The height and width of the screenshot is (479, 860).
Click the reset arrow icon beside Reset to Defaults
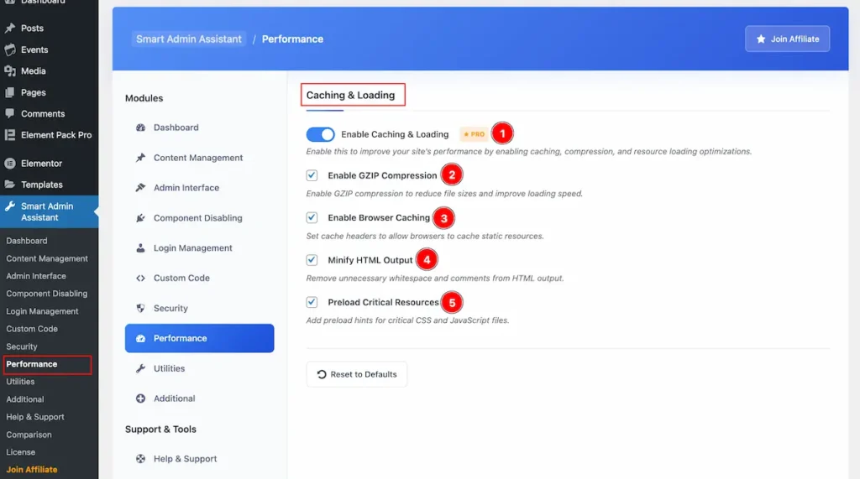coord(322,374)
